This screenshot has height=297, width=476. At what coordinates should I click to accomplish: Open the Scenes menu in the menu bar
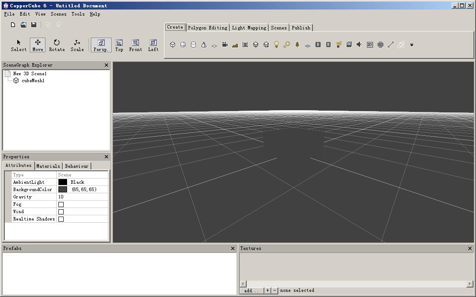point(58,14)
